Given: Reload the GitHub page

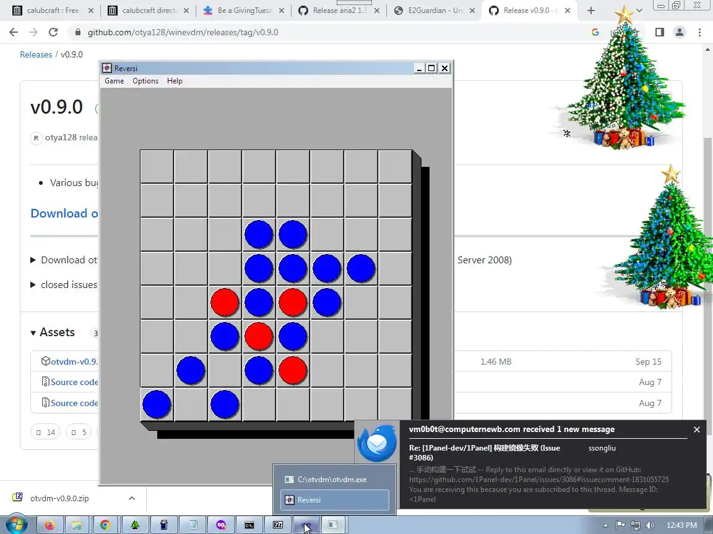Looking at the screenshot, I should pyautogui.click(x=53, y=32).
